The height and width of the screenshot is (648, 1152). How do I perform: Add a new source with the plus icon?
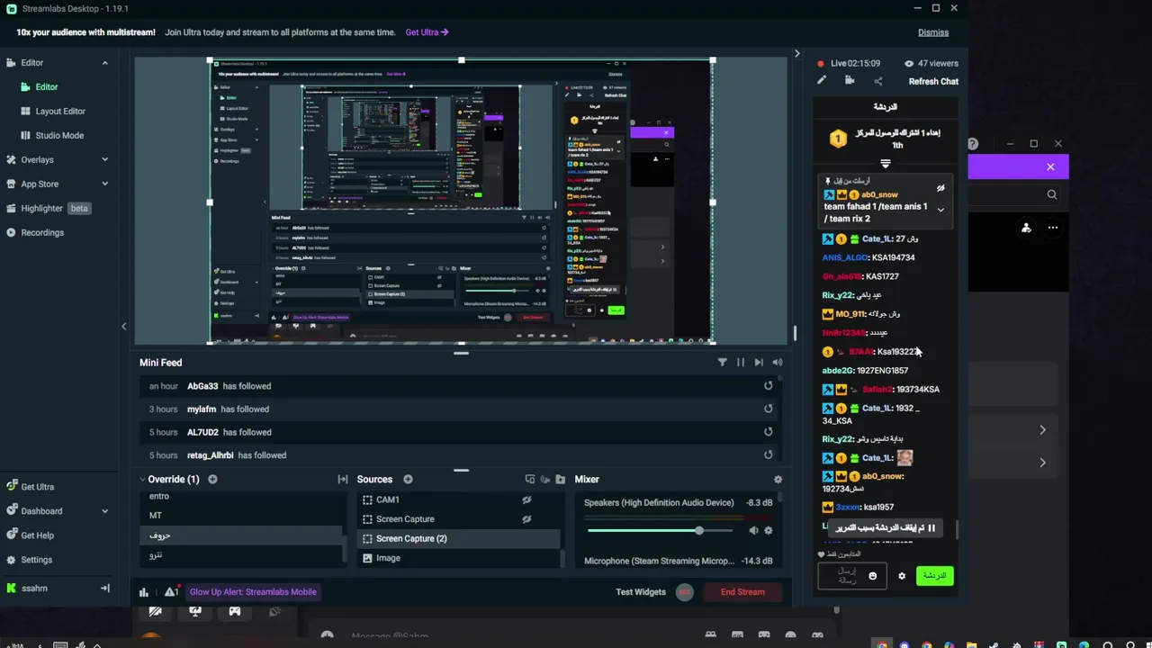pyautogui.click(x=408, y=480)
